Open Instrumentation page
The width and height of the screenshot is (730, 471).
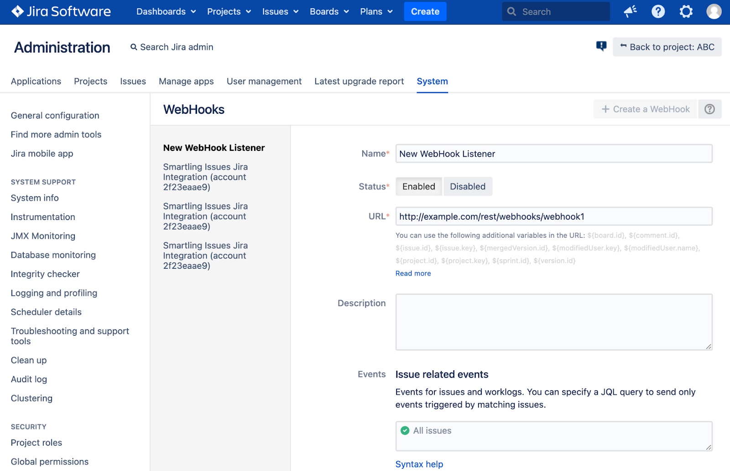43,217
